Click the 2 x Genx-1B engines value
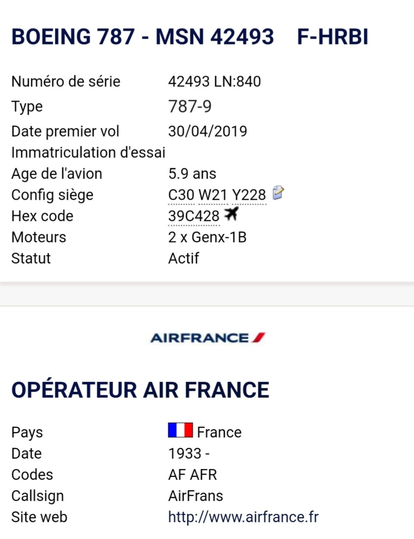Image resolution: width=414 pixels, height=539 pixels. [207, 237]
